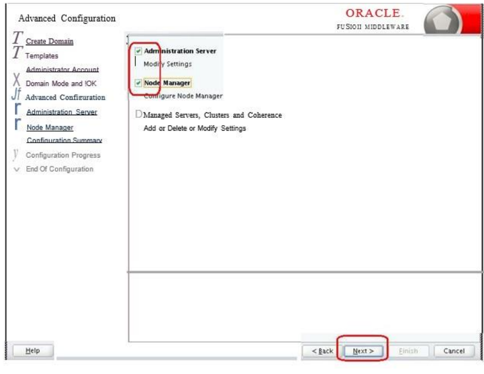Click the step icon beside Domain Mode
The width and height of the screenshot is (484, 374).
[x=16, y=80]
